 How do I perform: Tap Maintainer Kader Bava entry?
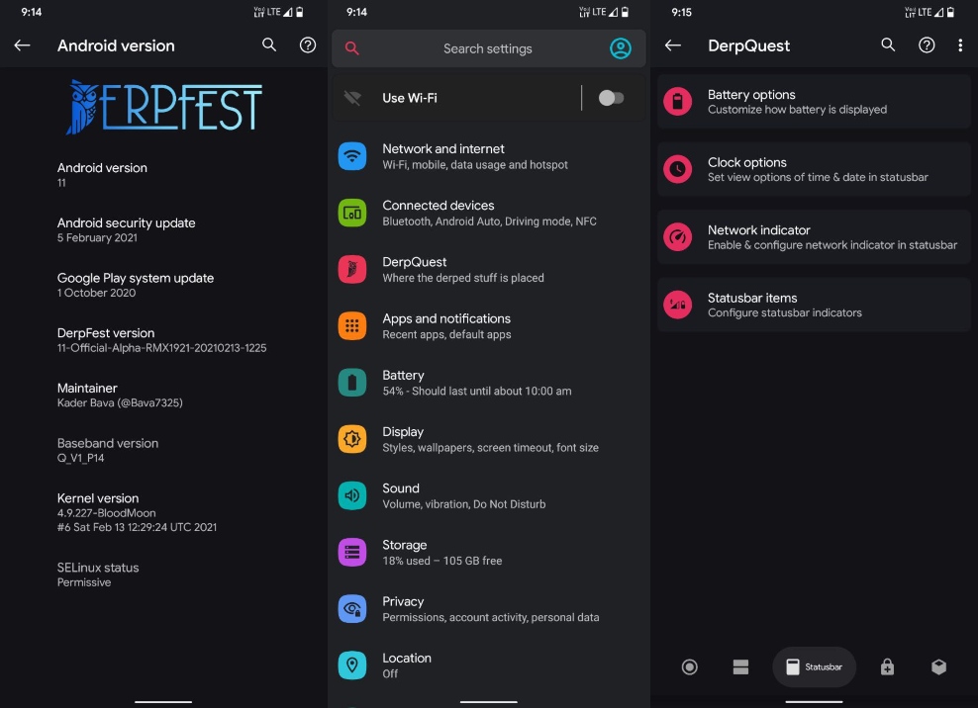coord(120,396)
